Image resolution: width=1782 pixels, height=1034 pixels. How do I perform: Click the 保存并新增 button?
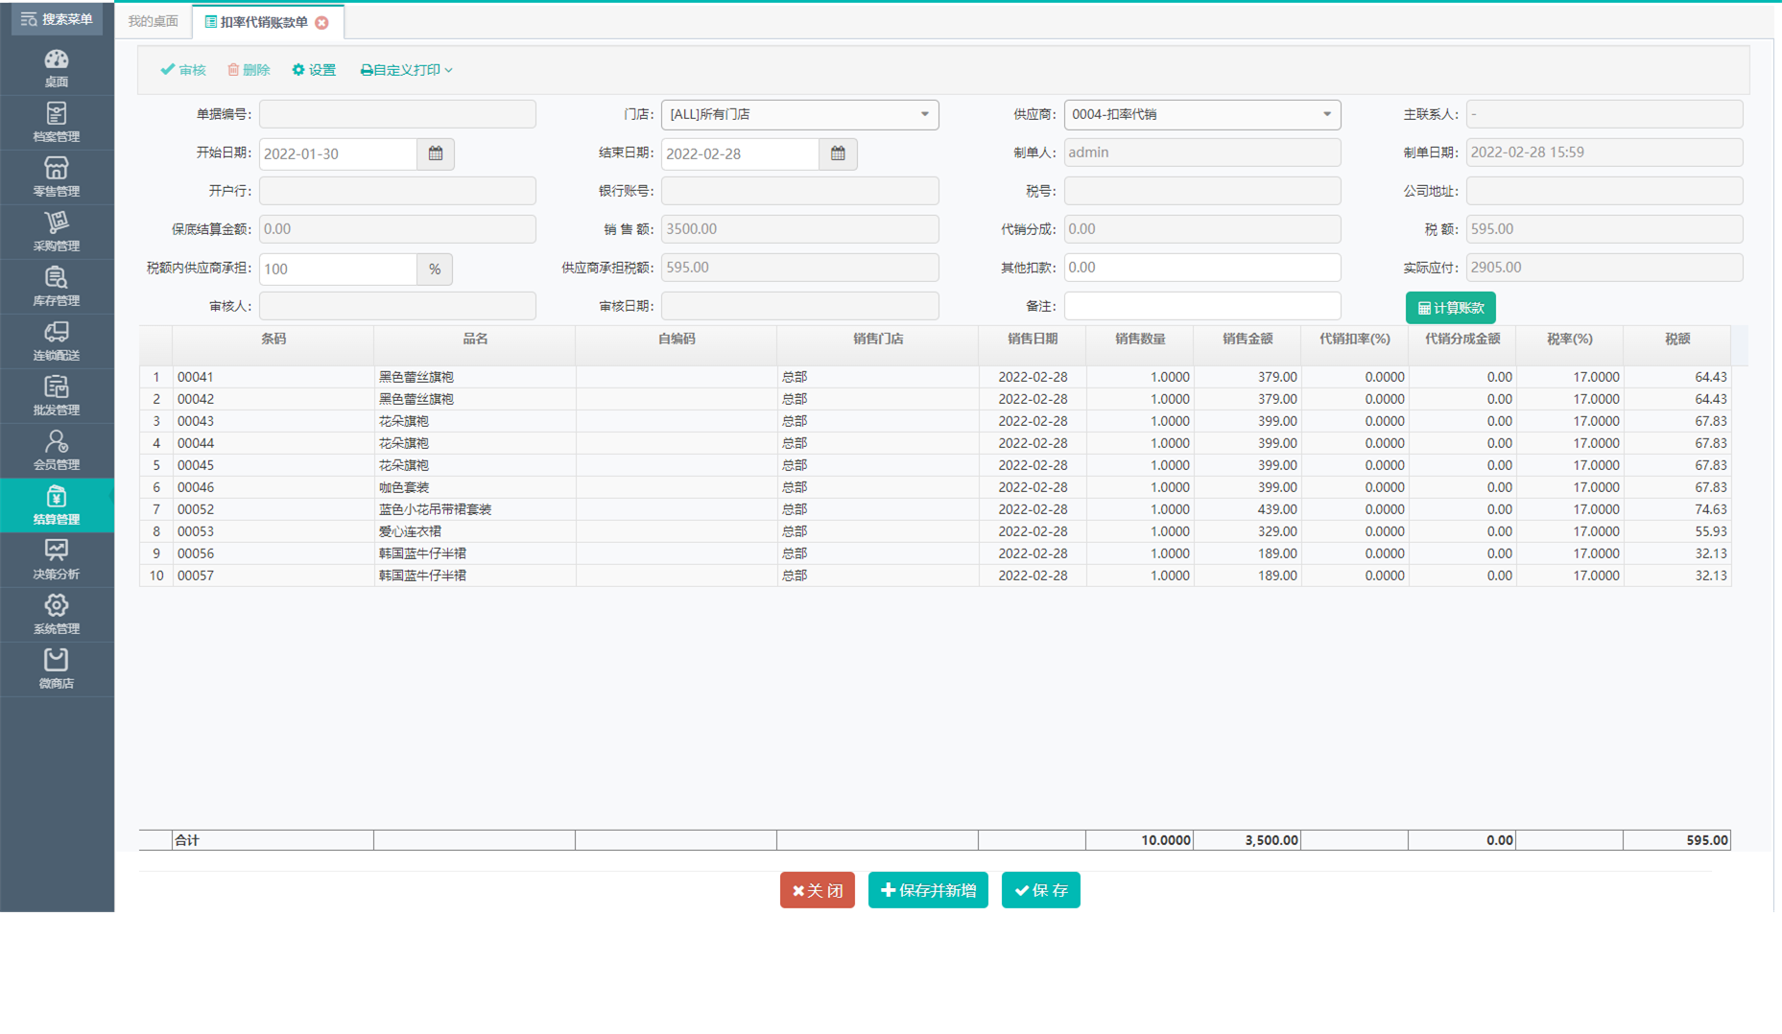(928, 890)
